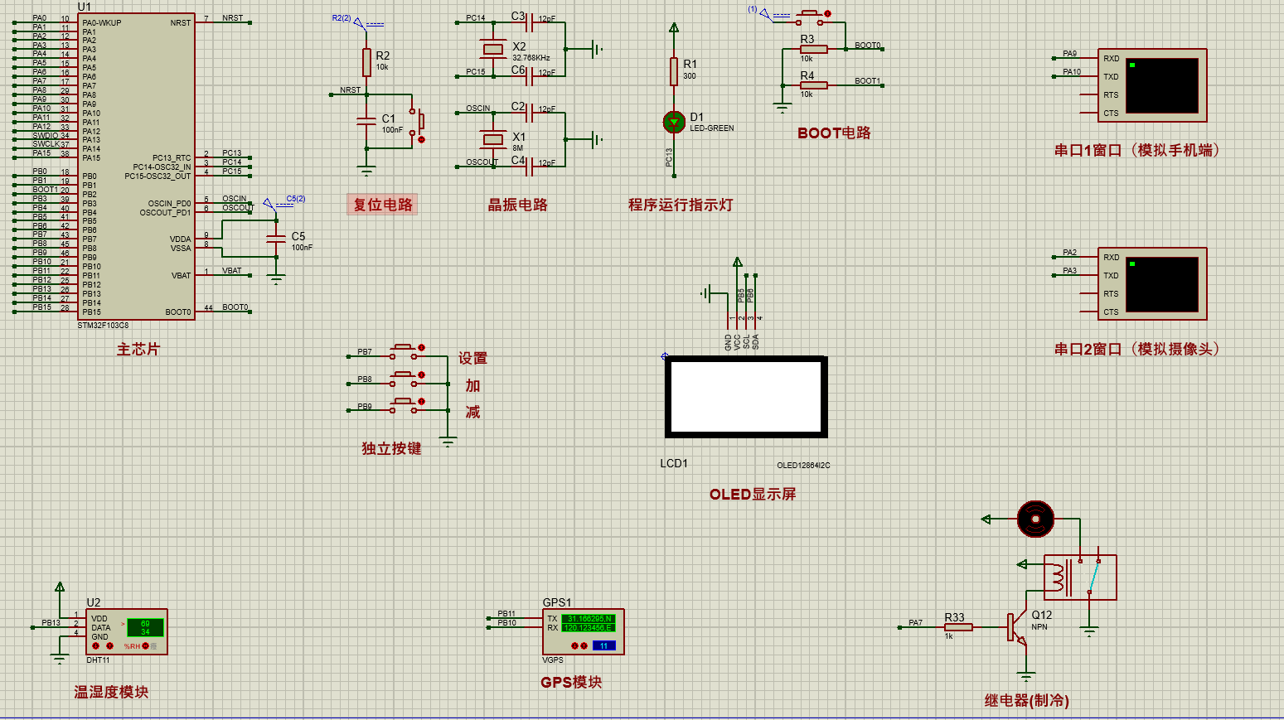Image resolution: width=1284 pixels, height=720 pixels.
Task: Click the GPS latitude readout 31.166295,N
Action: (x=589, y=619)
